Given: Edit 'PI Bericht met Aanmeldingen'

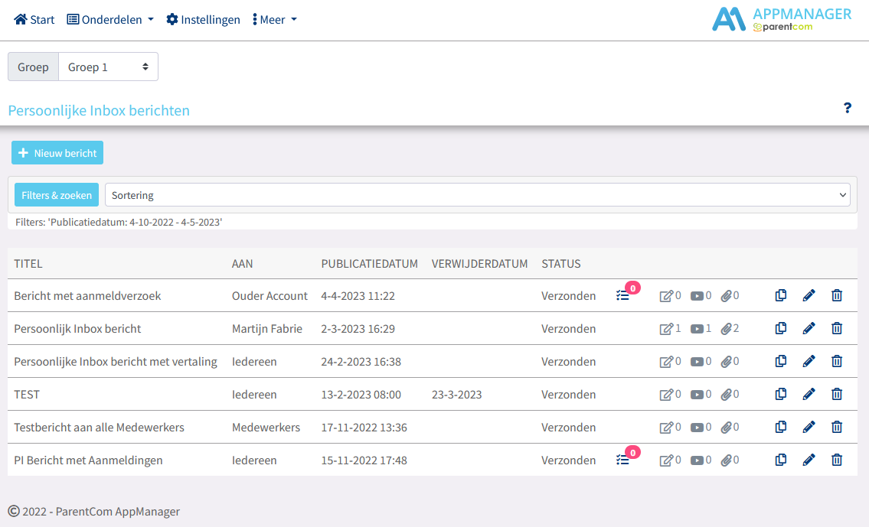Looking at the screenshot, I should point(809,460).
